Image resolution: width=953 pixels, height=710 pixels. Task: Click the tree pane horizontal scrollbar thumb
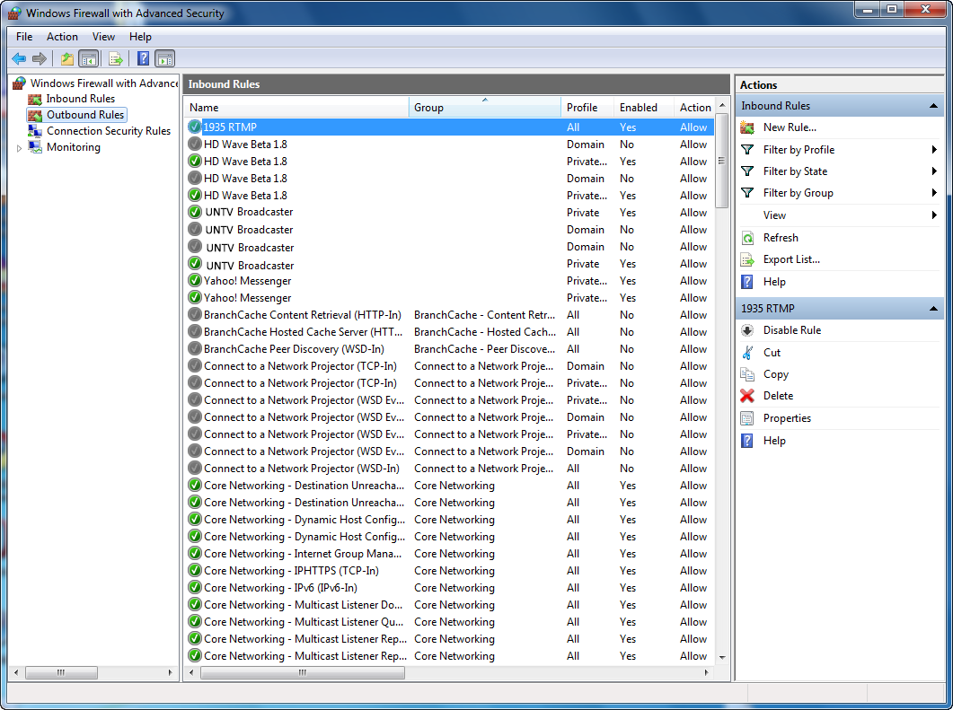[61, 672]
